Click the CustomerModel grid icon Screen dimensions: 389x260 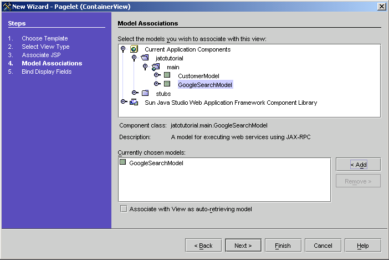tap(167, 75)
